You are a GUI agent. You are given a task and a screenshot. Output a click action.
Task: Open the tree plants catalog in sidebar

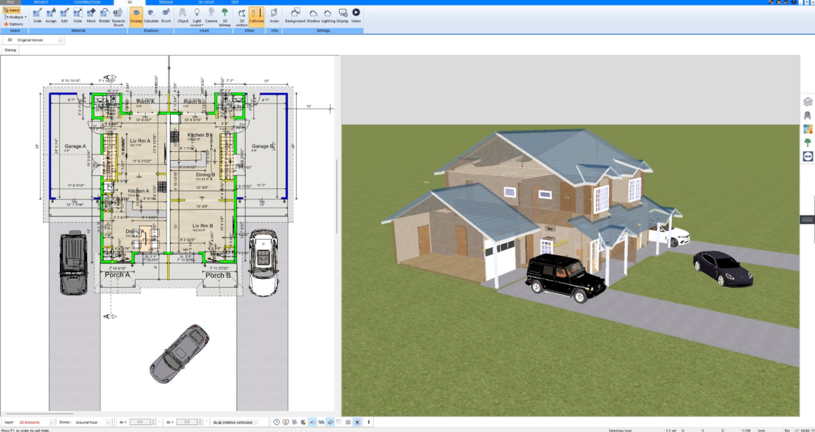click(808, 142)
